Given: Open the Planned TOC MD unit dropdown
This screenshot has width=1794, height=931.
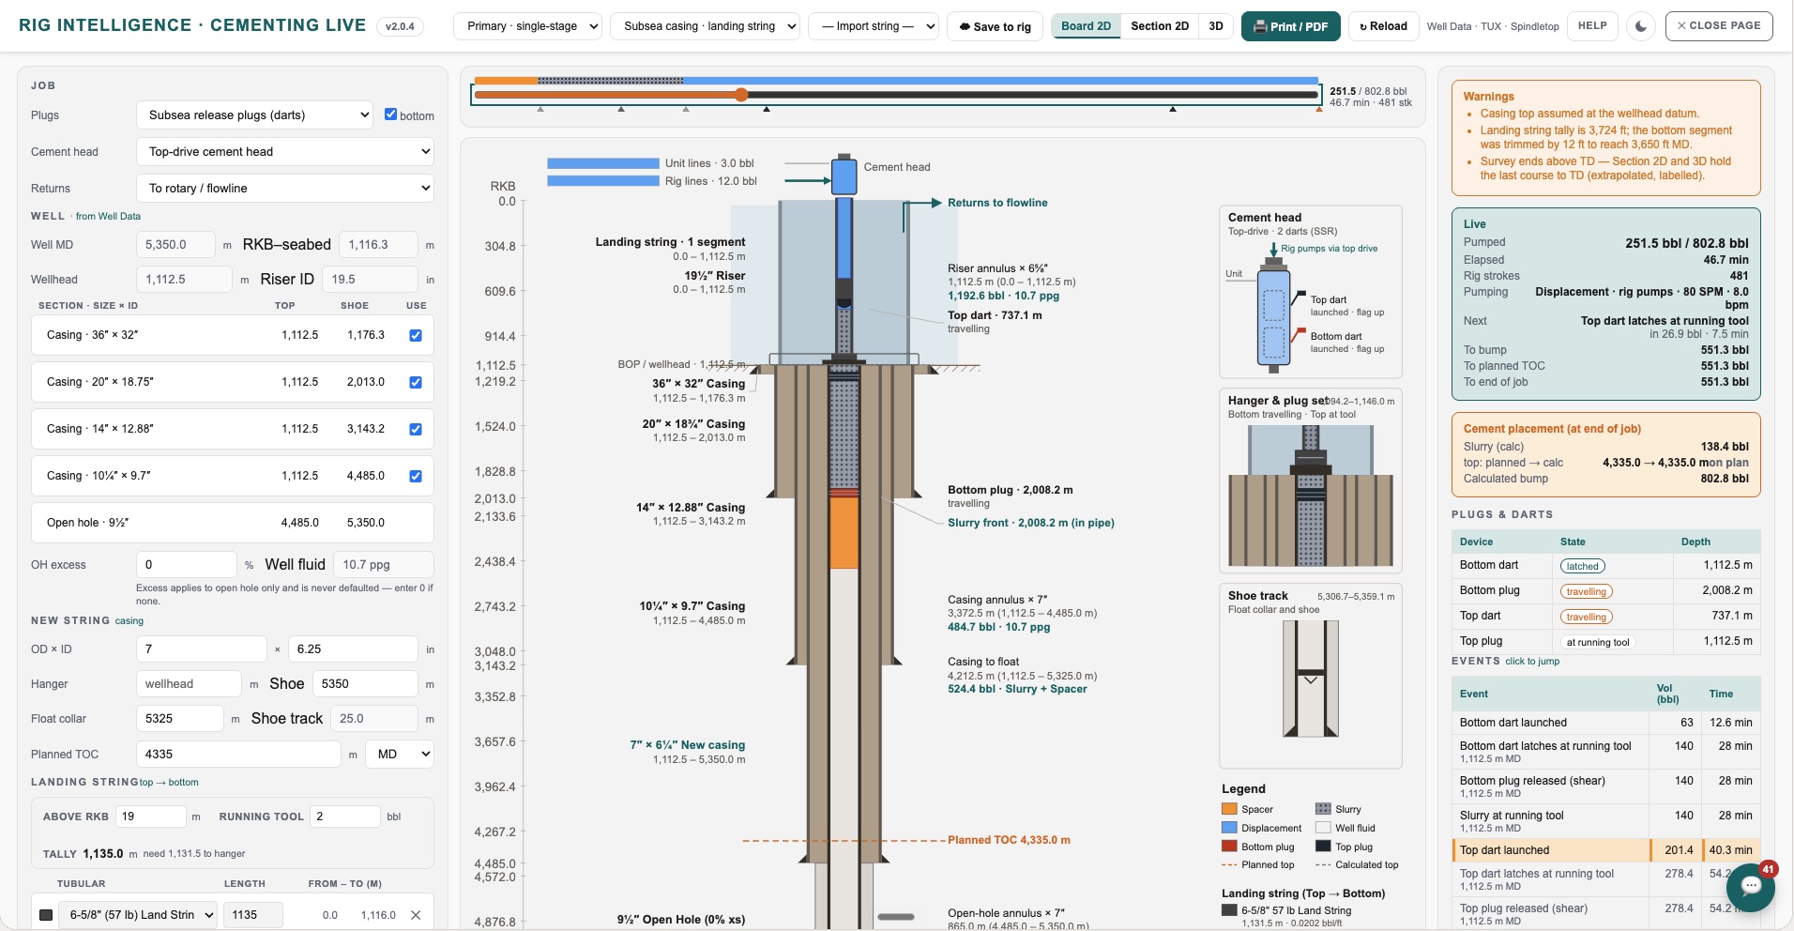Looking at the screenshot, I should (400, 754).
